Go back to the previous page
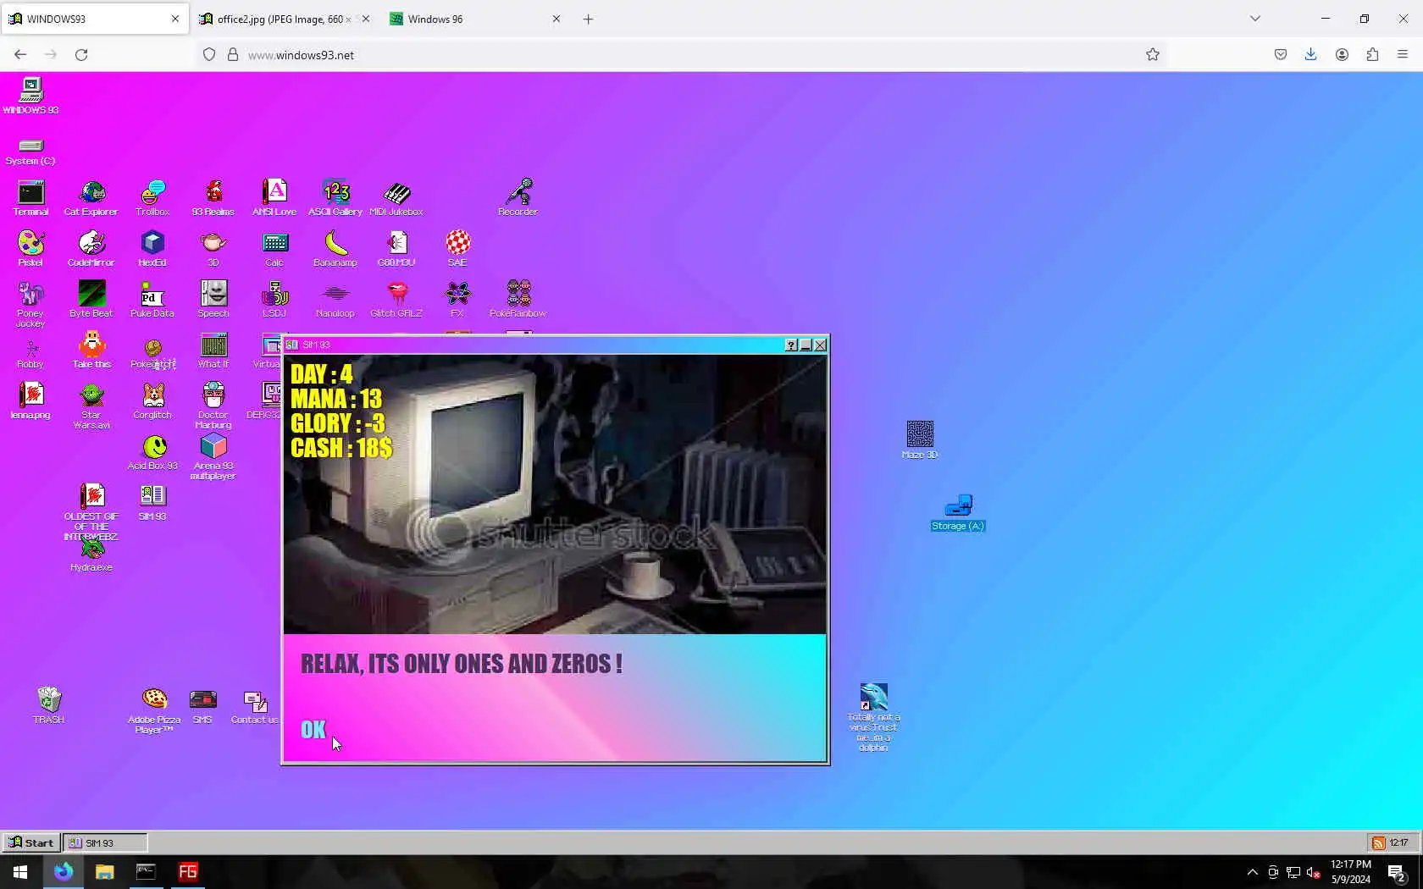The height and width of the screenshot is (889, 1423). pos(20,54)
